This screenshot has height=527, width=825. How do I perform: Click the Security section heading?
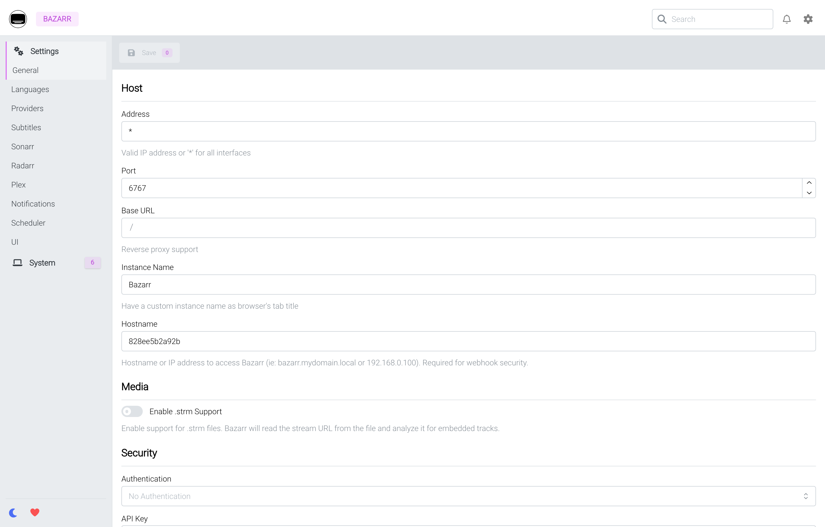139,453
